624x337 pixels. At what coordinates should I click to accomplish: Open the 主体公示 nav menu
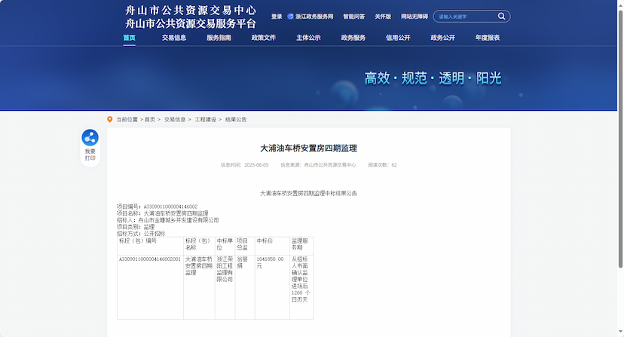click(308, 38)
